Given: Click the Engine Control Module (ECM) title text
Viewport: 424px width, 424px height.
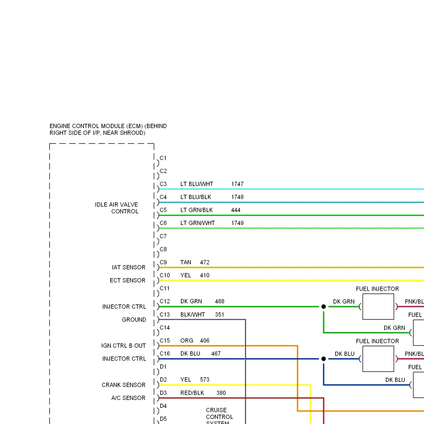Looking at the screenshot, I should pos(108,129).
